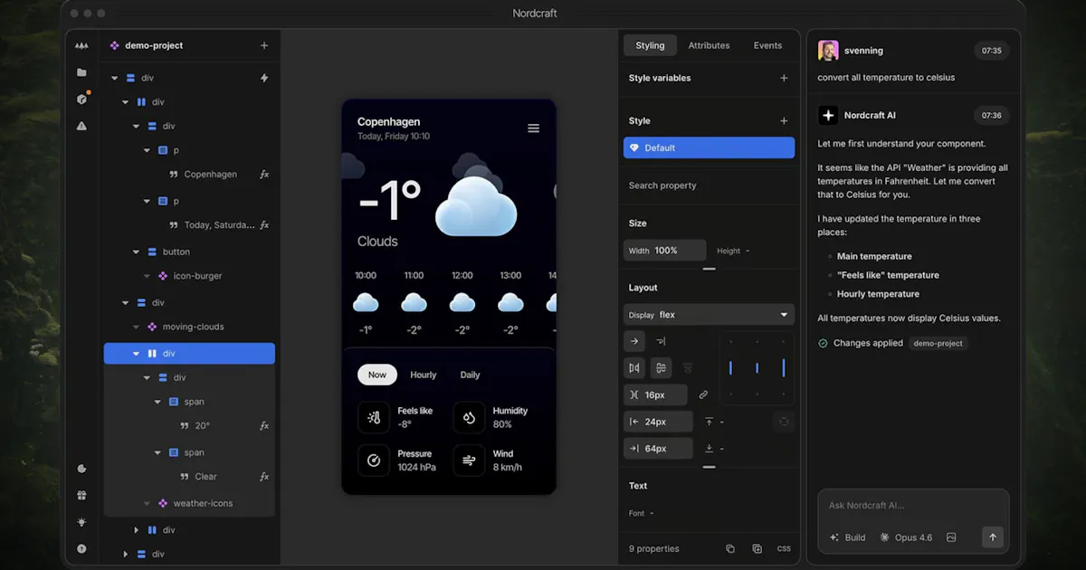The image size is (1086, 570).
Task: Collapse the span containing Clear
Action: point(157,452)
